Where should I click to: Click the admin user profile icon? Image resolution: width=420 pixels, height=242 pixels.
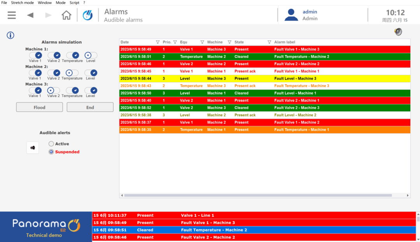pyautogui.click(x=291, y=15)
